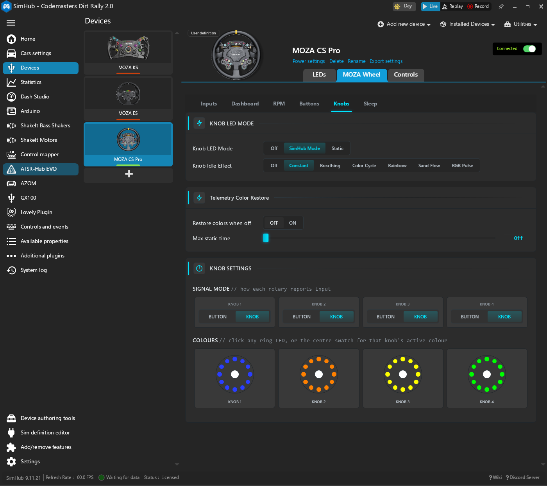Set Knob Idle Effect to RGB Pulse

point(462,166)
